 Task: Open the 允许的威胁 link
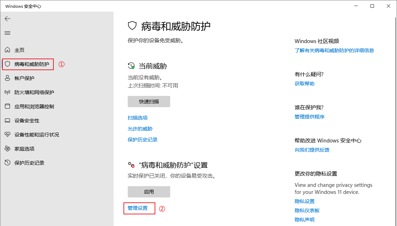click(140, 129)
